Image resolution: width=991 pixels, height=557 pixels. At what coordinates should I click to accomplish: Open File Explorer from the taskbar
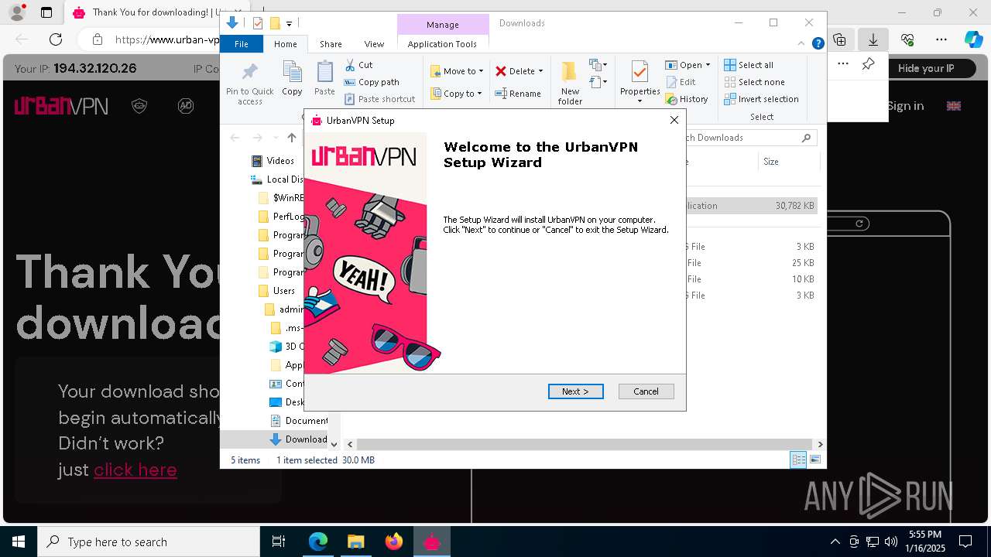coord(355,542)
